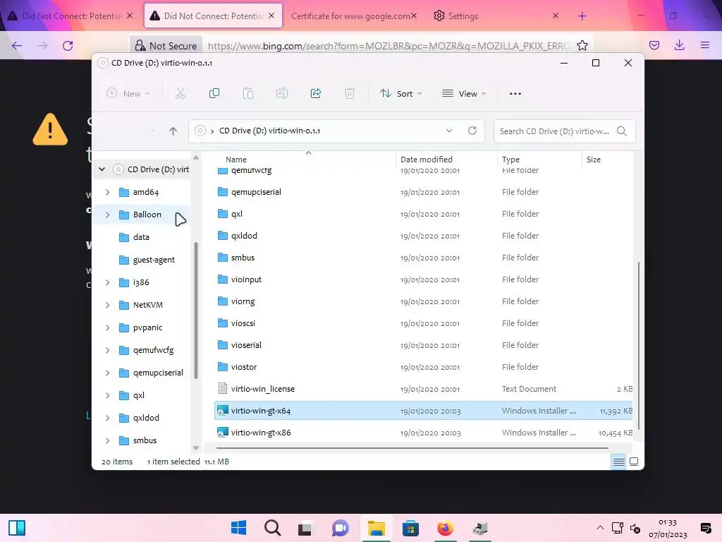Open Firefox hamburger application menu
722x542 pixels.
tap(705, 45)
